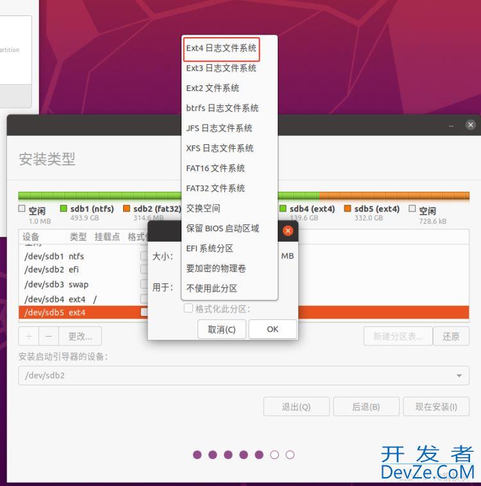Click 后退(B) button
Screen dimensions: 481x486
click(x=366, y=406)
